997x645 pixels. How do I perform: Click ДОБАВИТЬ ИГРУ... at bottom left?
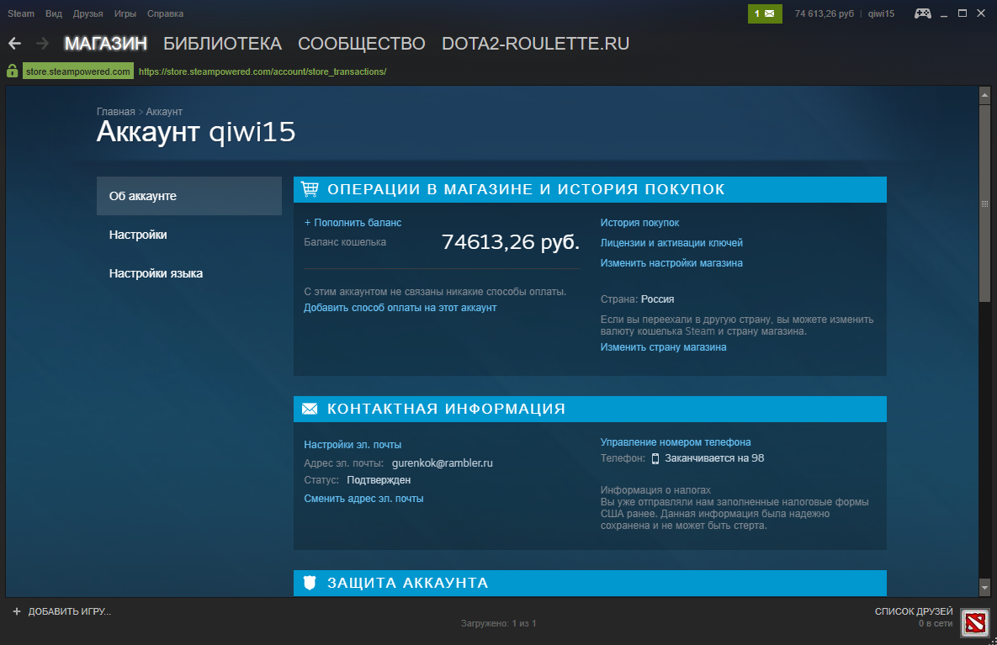[69, 611]
